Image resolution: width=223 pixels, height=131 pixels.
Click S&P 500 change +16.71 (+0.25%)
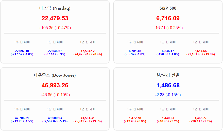[168, 28]
